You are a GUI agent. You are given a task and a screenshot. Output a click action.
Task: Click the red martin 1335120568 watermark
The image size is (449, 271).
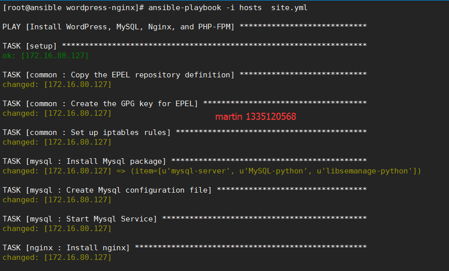[256, 117]
